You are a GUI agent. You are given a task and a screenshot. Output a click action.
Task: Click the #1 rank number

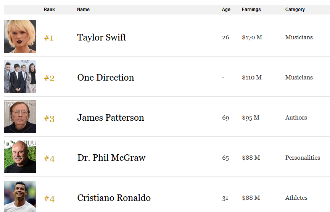click(49, 38)
